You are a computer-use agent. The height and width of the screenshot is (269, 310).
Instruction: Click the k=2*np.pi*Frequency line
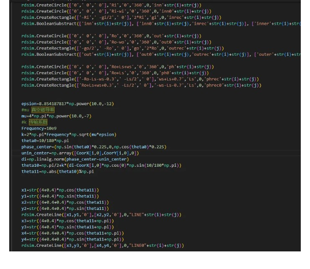pos(69,134)
